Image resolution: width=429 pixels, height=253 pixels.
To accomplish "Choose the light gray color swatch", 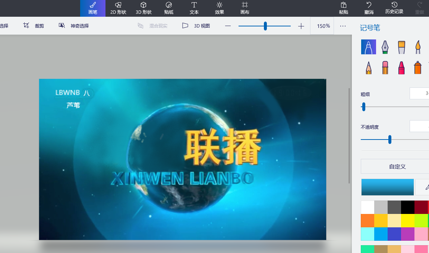I will pos(381,207).
